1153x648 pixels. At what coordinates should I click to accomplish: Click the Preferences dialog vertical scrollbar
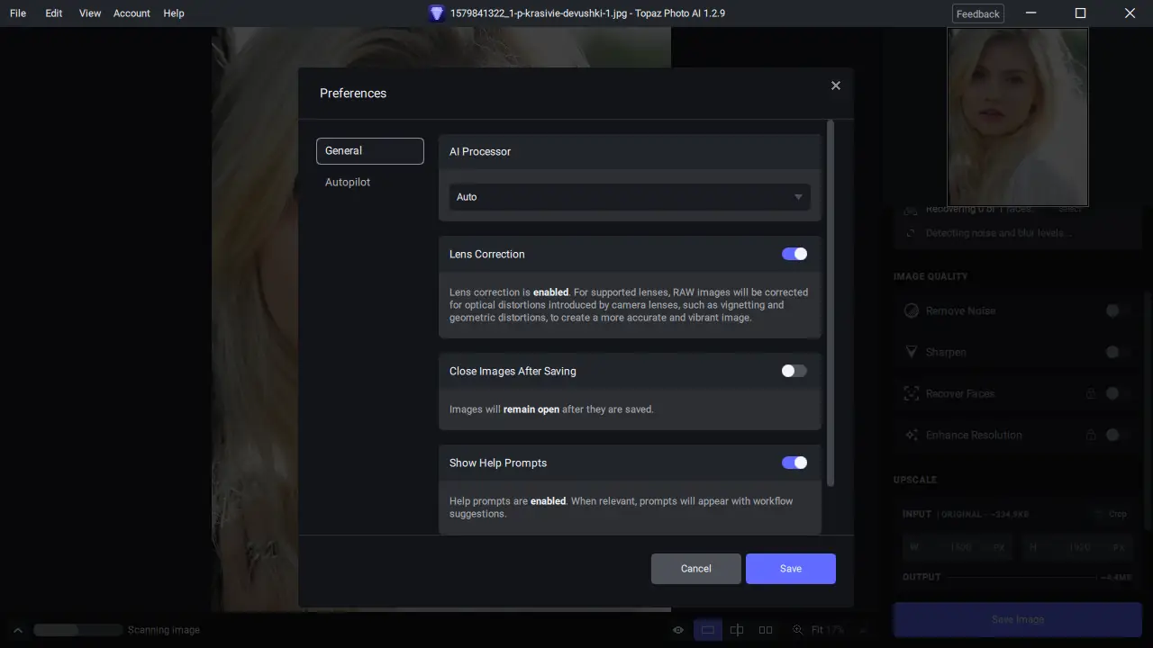coord(831,303)
